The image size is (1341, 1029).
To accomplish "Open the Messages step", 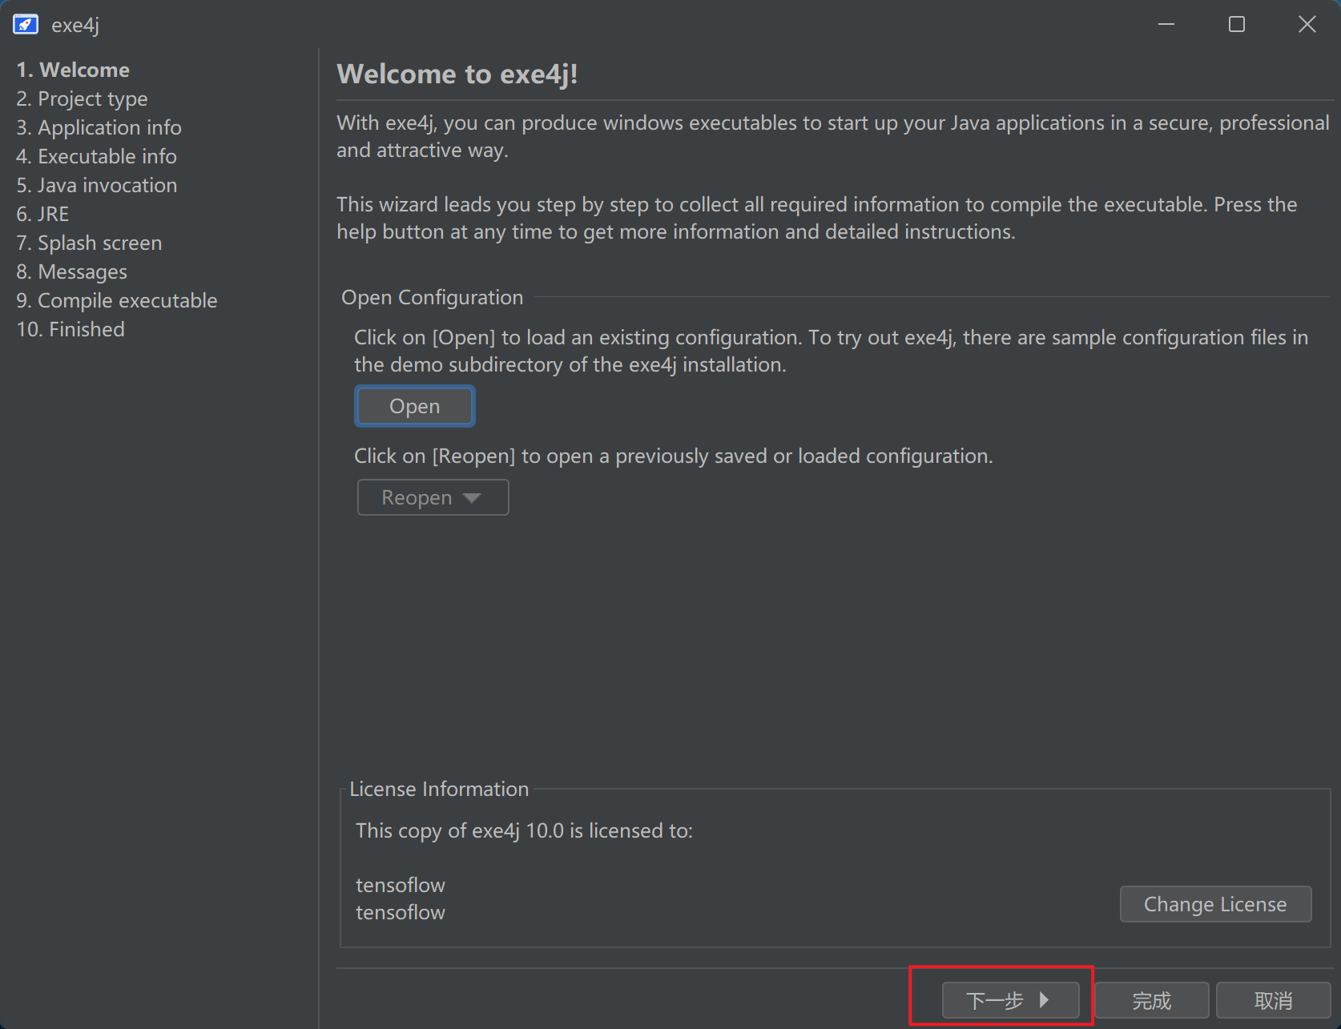I will click(71, 271).
